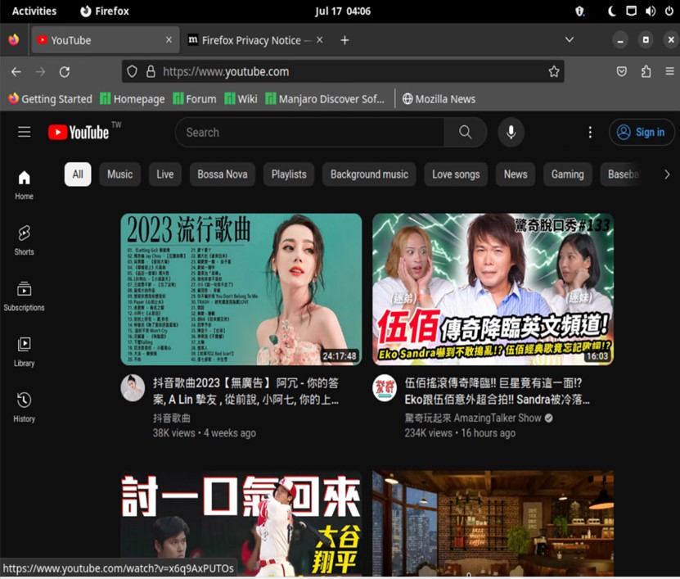This screenshot has width=680, height=579.
Task: Switch to the YouTube tab
Action: tap(106, 40)
